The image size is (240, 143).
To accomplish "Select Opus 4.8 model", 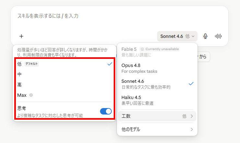I will (157, 68).
